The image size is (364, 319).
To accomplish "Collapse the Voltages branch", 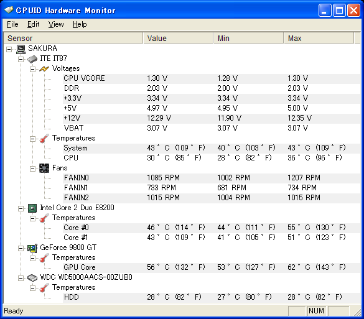I will [x=33, y=69].
